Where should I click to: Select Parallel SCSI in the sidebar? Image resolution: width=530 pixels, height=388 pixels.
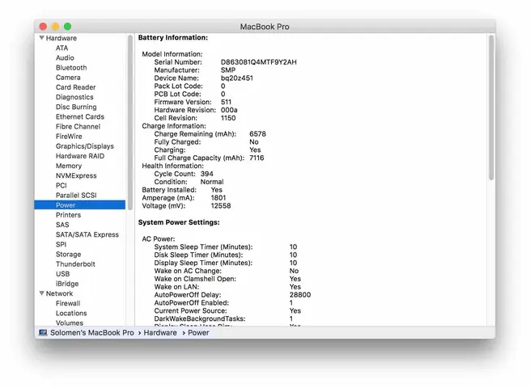point(76,195)
